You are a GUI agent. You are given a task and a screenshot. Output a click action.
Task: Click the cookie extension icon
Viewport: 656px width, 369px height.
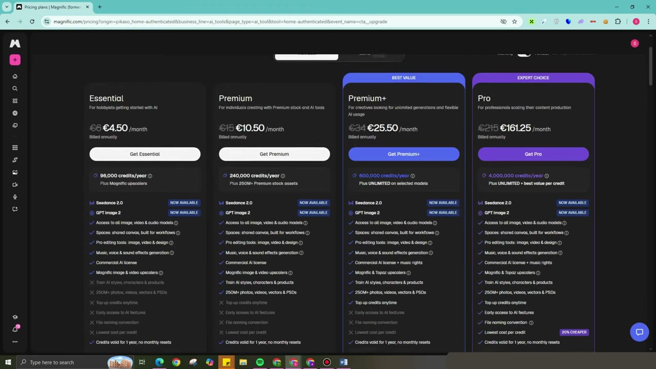[x=605, y=22]
